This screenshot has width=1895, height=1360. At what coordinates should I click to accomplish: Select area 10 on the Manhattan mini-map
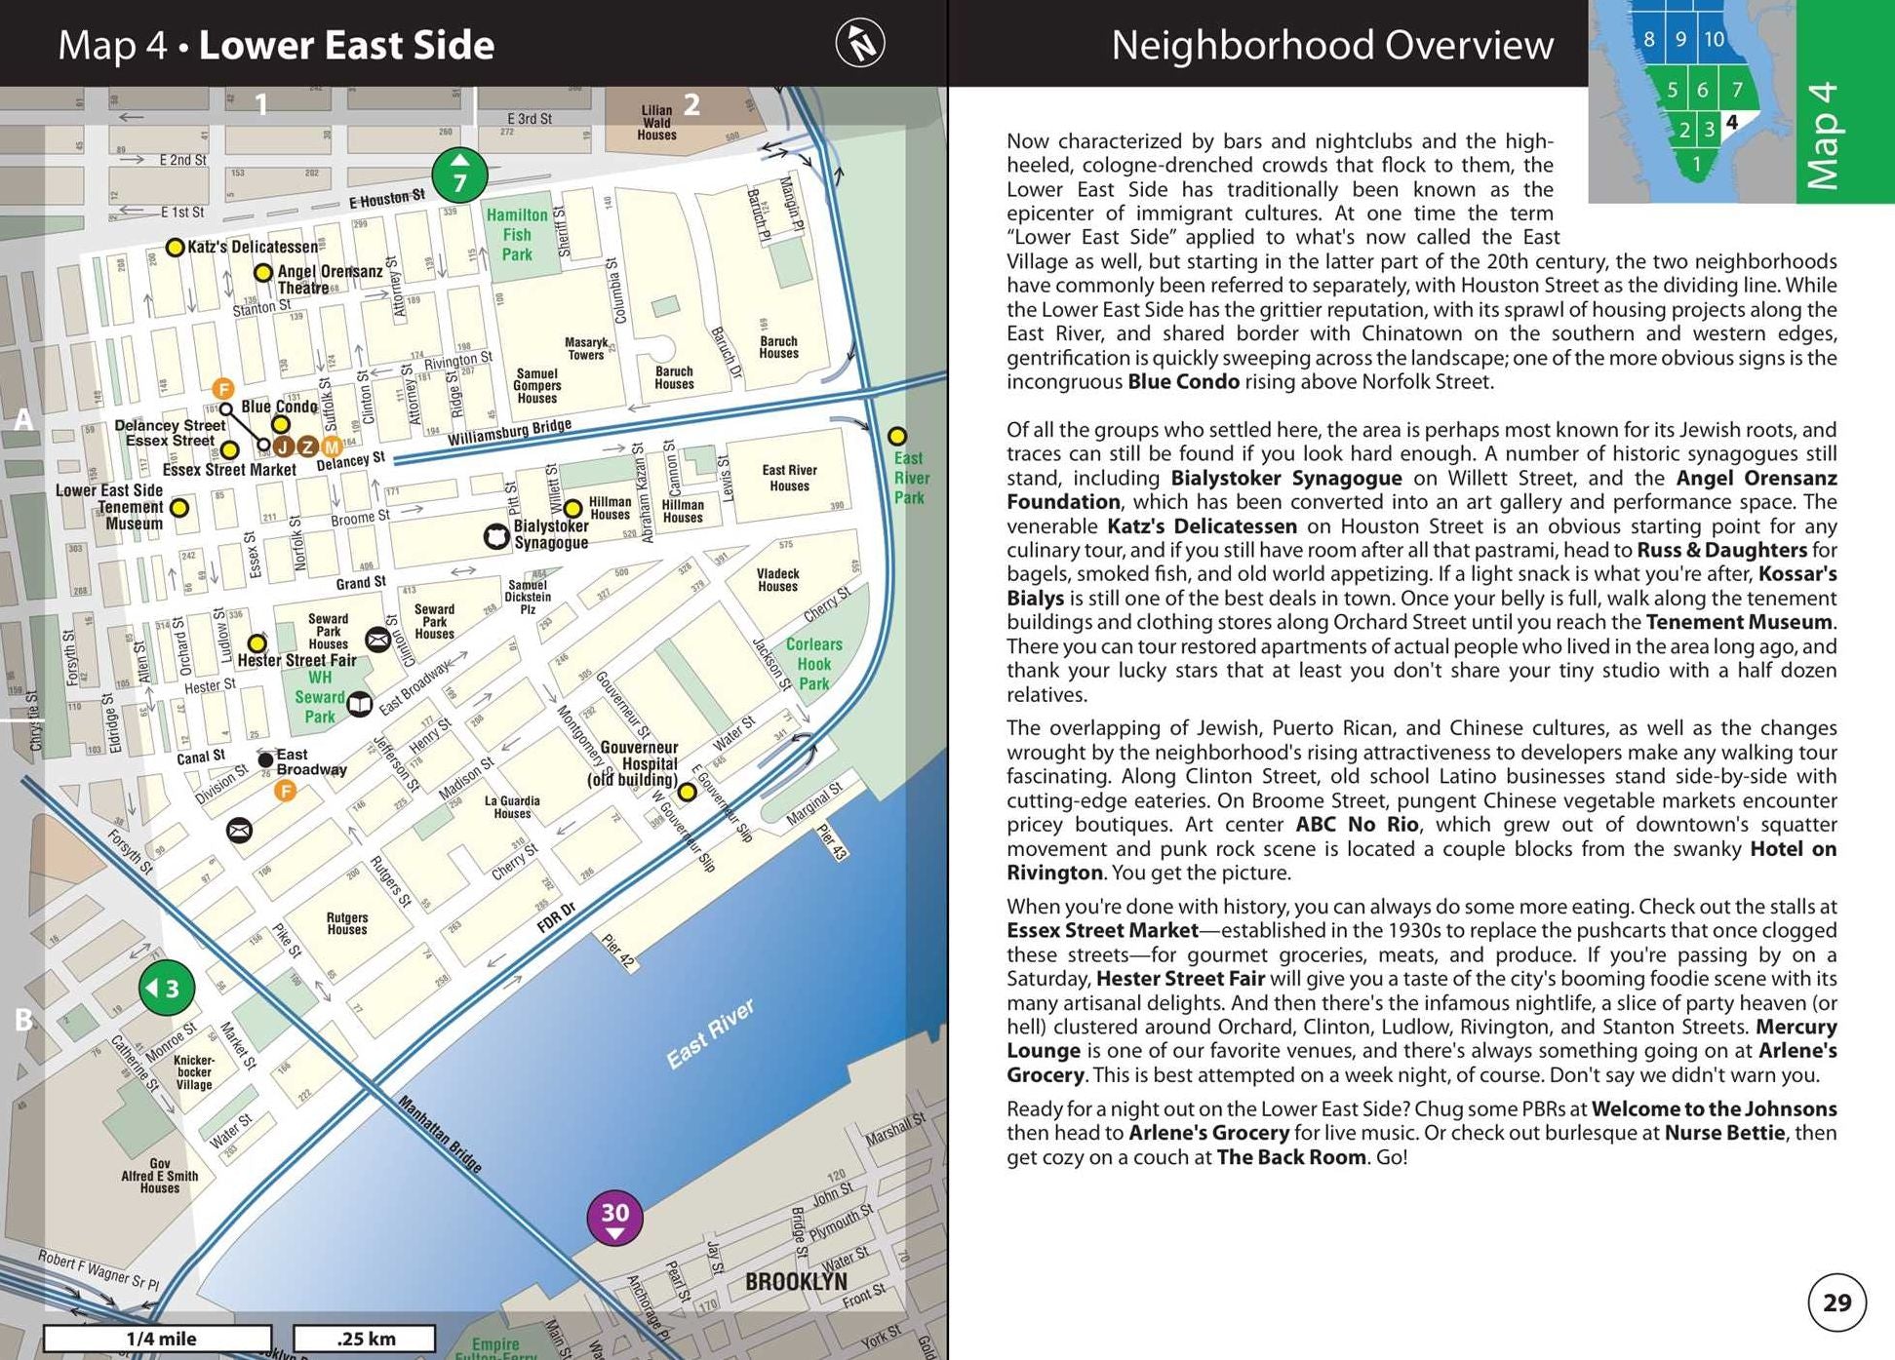[1714, 39]
